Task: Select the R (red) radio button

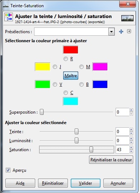Action: (66, 59)
